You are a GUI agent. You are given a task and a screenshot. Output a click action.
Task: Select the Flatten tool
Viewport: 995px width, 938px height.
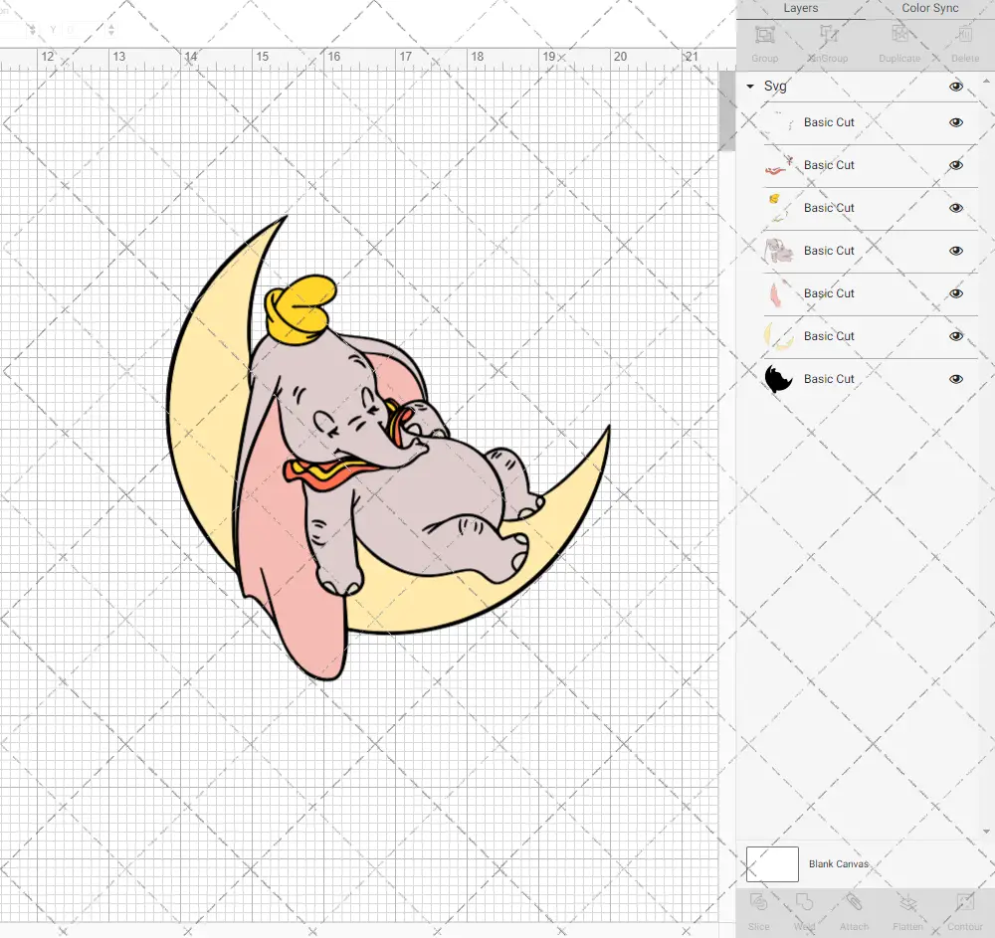908,902
